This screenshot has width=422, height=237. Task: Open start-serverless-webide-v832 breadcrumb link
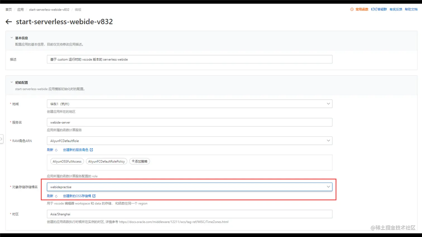tap(49, 9)
